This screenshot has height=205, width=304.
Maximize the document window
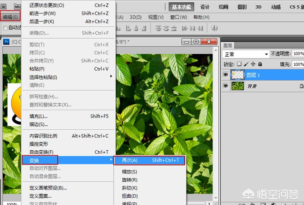(196, 42)
